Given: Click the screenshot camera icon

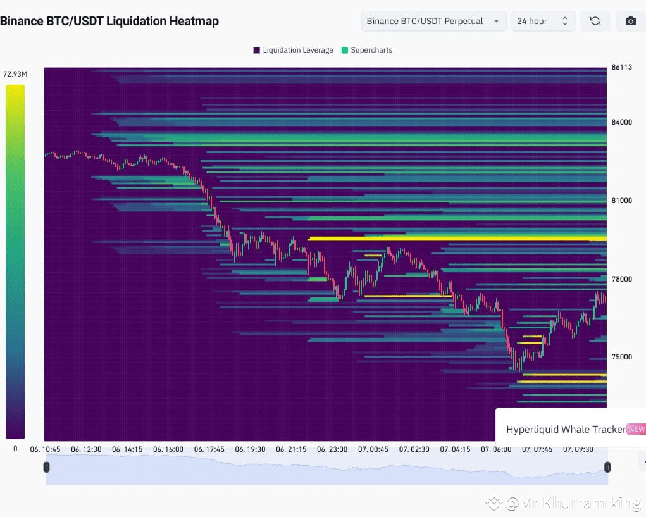Looking at the screenshot, I should (630, 21).
